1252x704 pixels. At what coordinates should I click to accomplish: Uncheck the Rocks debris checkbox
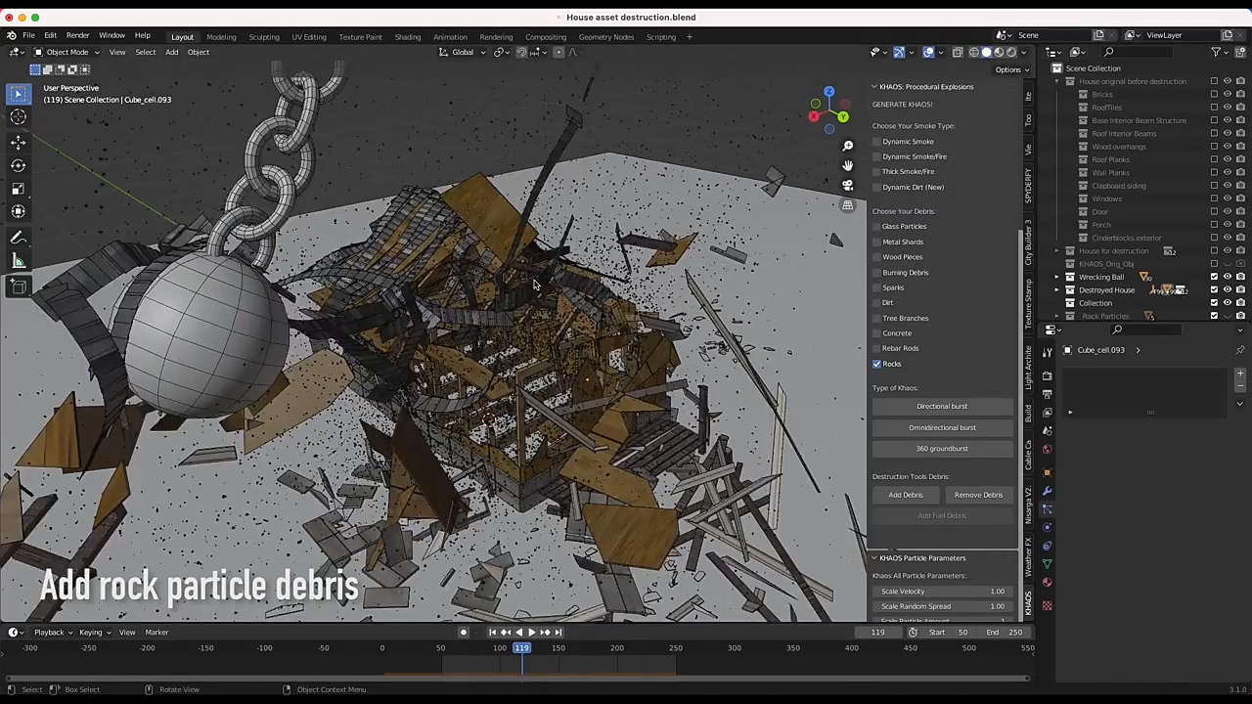point(877,364)
